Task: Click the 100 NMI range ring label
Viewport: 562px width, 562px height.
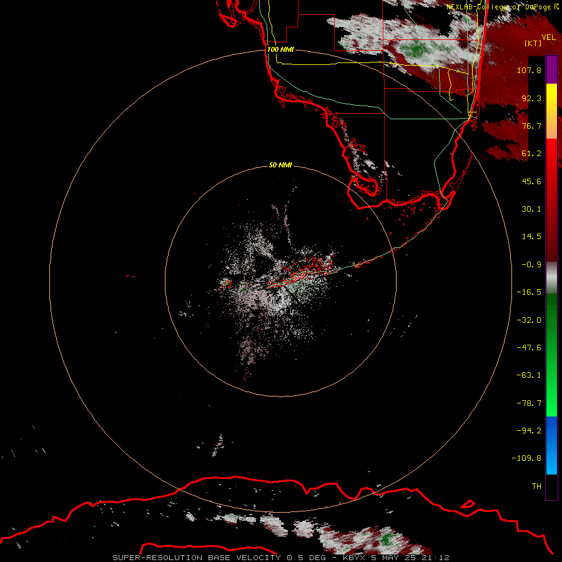Action: (280, 49)
